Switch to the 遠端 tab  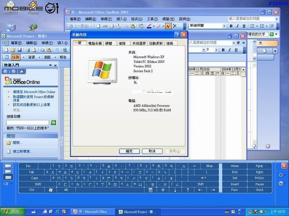[170, 43]
